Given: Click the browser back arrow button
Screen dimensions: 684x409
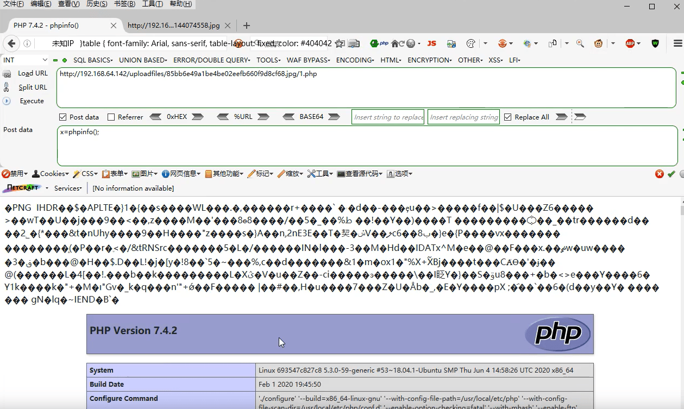Looking at the screenshot, I should tap(10, 43).
